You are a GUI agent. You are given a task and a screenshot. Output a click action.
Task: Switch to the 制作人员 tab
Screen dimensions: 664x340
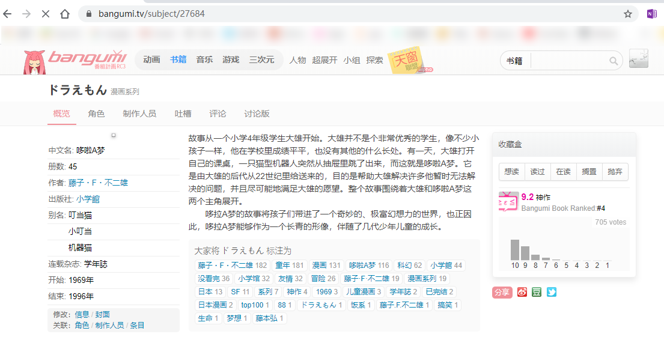click(140, 114)
